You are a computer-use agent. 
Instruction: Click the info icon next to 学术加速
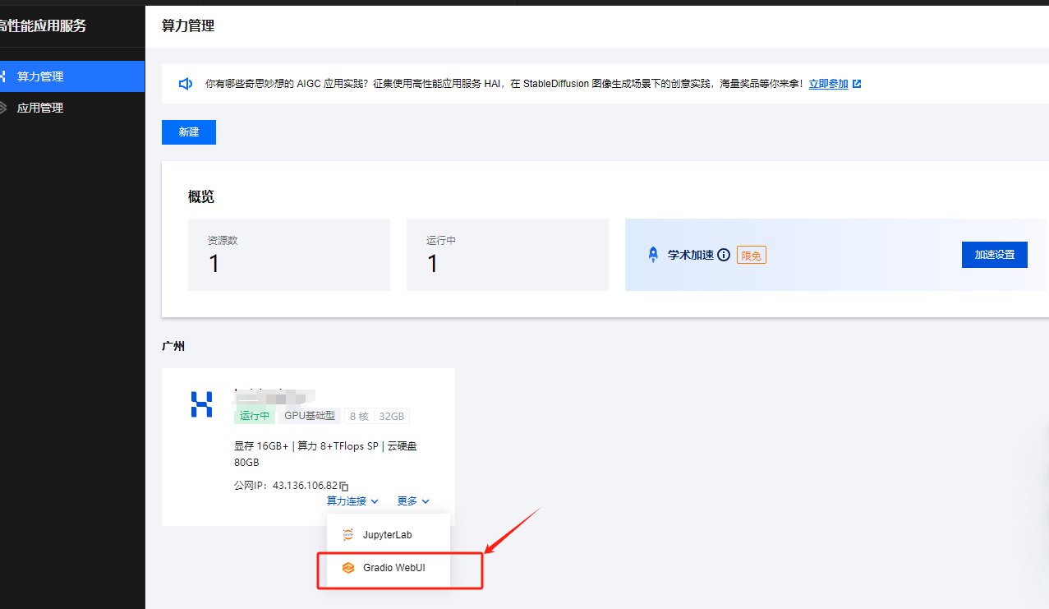724,255
